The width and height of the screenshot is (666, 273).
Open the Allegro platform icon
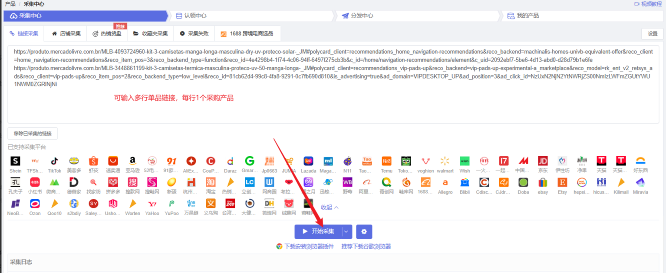pos(445,182)
